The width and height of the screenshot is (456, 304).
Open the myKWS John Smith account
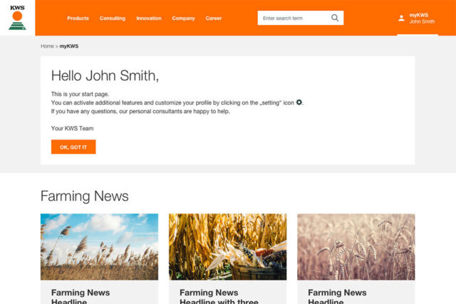[x=422, y=18]
